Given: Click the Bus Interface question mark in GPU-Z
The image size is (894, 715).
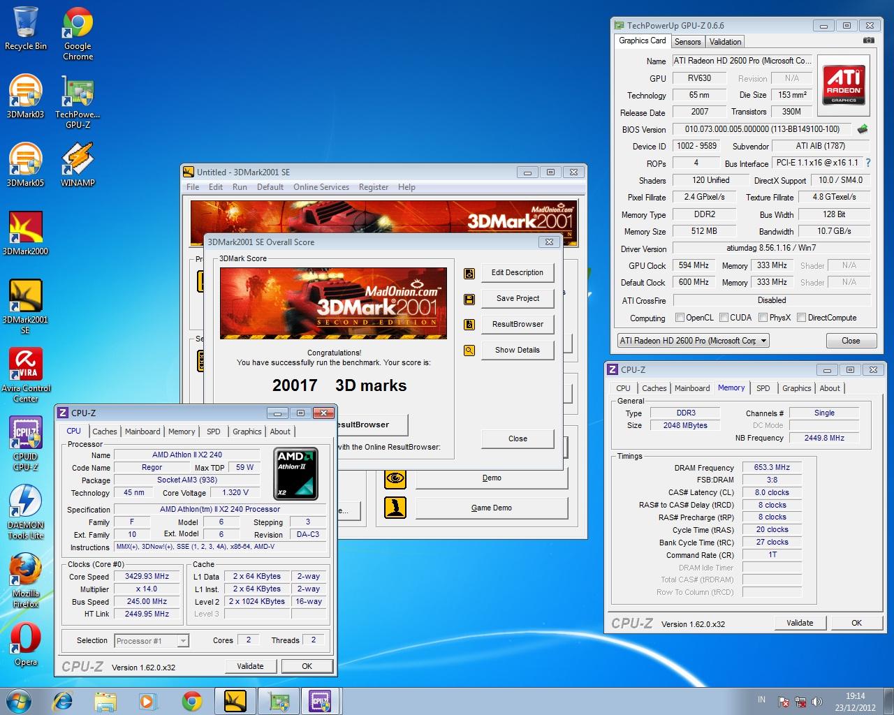Looking at the screenshot, I should pyautogui.click(x=868, y=163).
